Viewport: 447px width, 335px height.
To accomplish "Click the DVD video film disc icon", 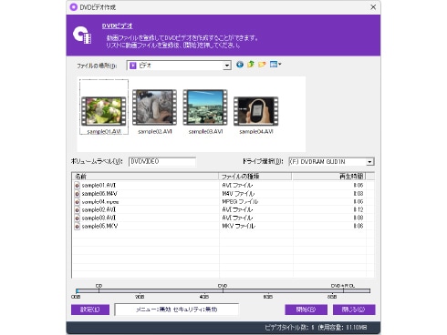I will [82, 36].
